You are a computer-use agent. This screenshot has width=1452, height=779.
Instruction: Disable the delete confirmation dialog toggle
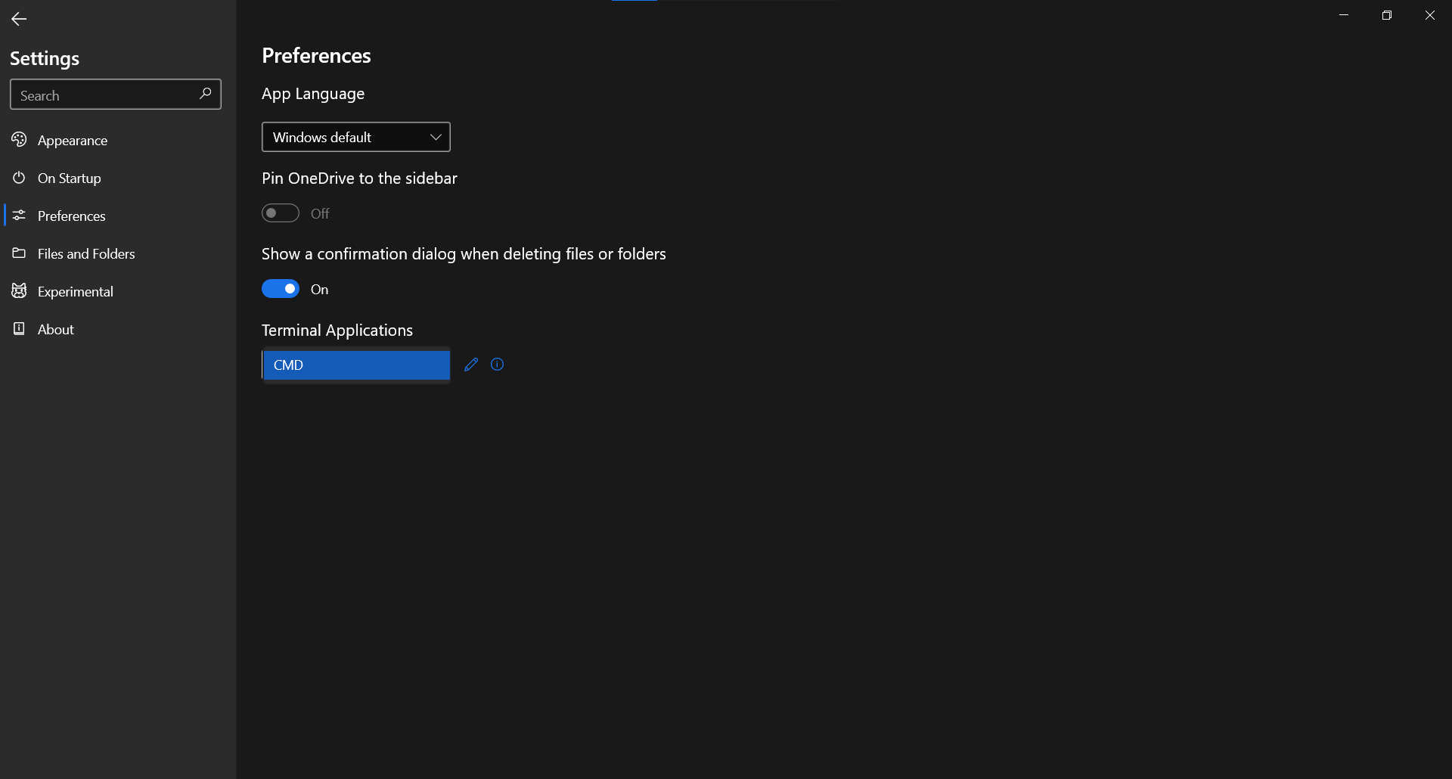click(280, 288)
